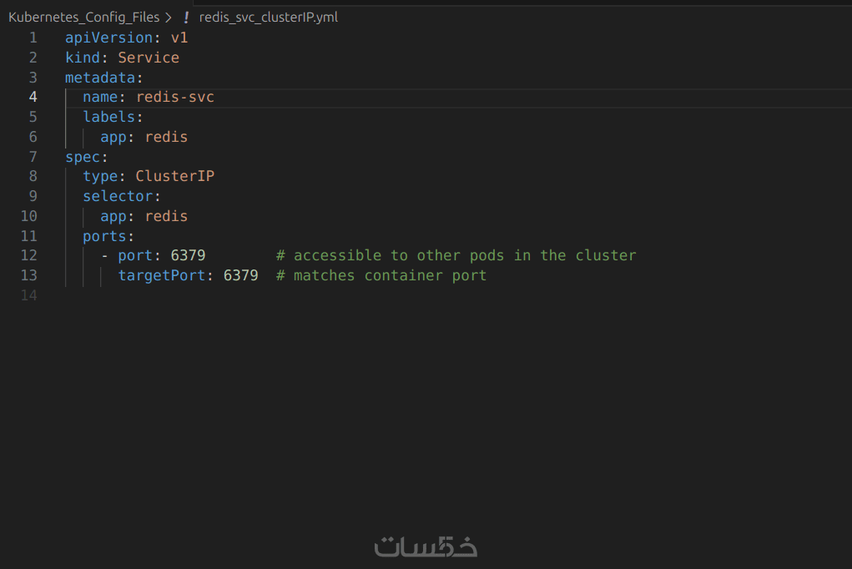This screenshot has height=569, width=852.
Task: Place cursor in the redis-svc name value
Action: [x=175, y=97]
